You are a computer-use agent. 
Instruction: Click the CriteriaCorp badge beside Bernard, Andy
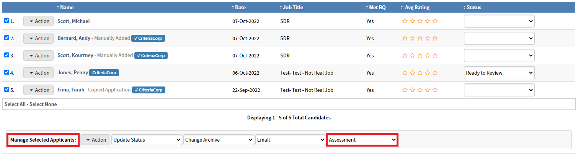click(148, 38)
